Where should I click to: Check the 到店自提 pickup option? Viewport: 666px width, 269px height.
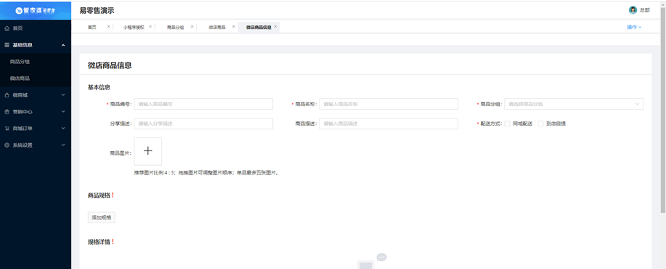point(540,124)
